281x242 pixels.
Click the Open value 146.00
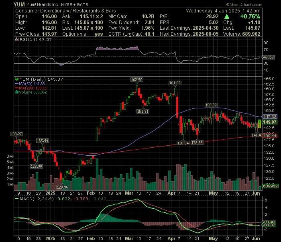(49, 16)
